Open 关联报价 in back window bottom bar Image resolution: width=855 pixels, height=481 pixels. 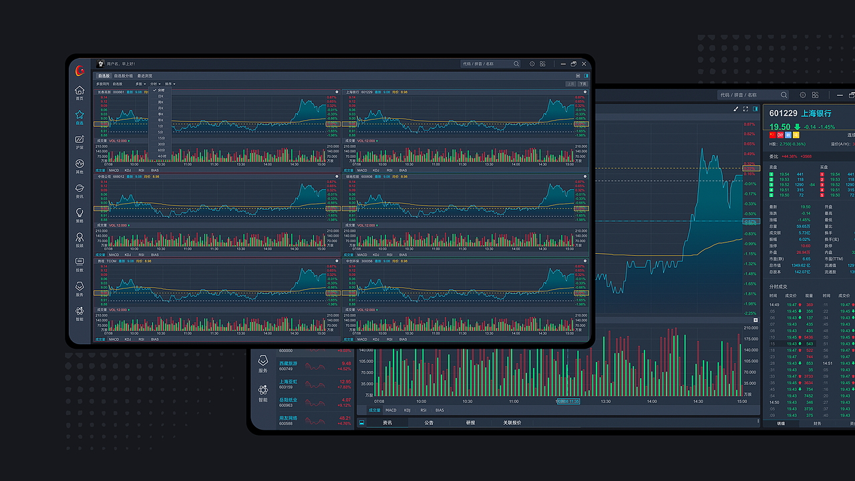coord(512,423)
